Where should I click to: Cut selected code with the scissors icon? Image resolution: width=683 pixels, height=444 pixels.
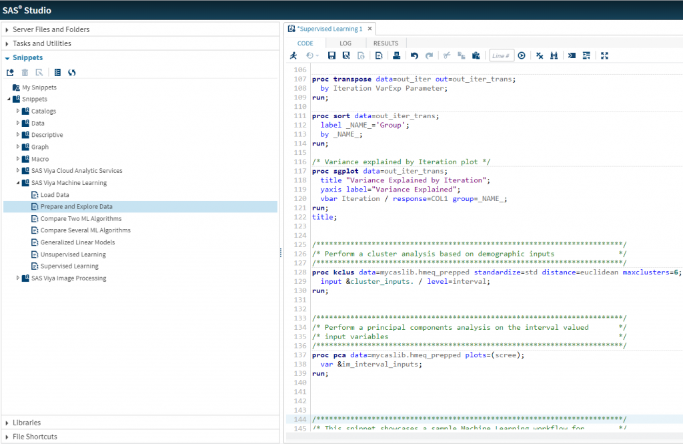coord(446,55)
